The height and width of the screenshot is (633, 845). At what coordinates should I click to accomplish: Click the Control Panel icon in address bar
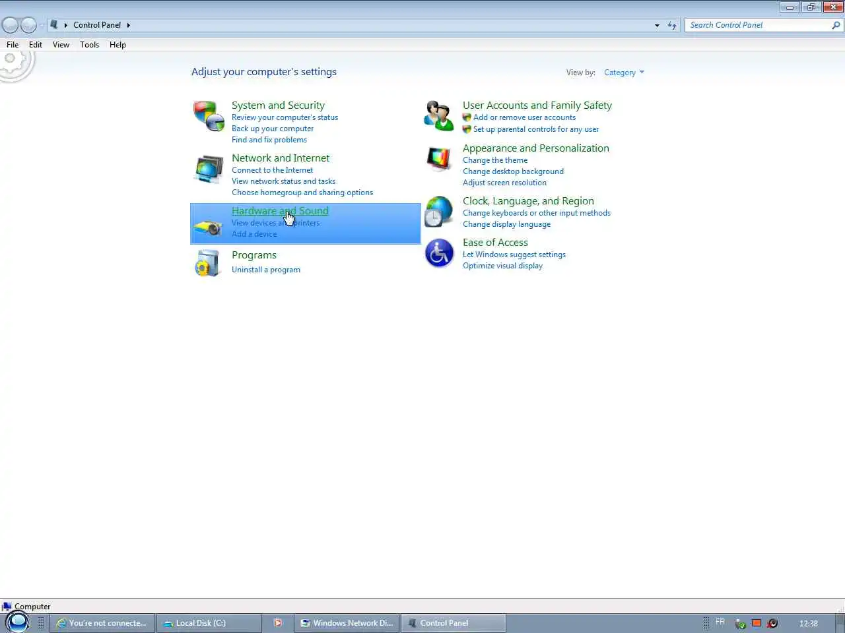(54, 24)
